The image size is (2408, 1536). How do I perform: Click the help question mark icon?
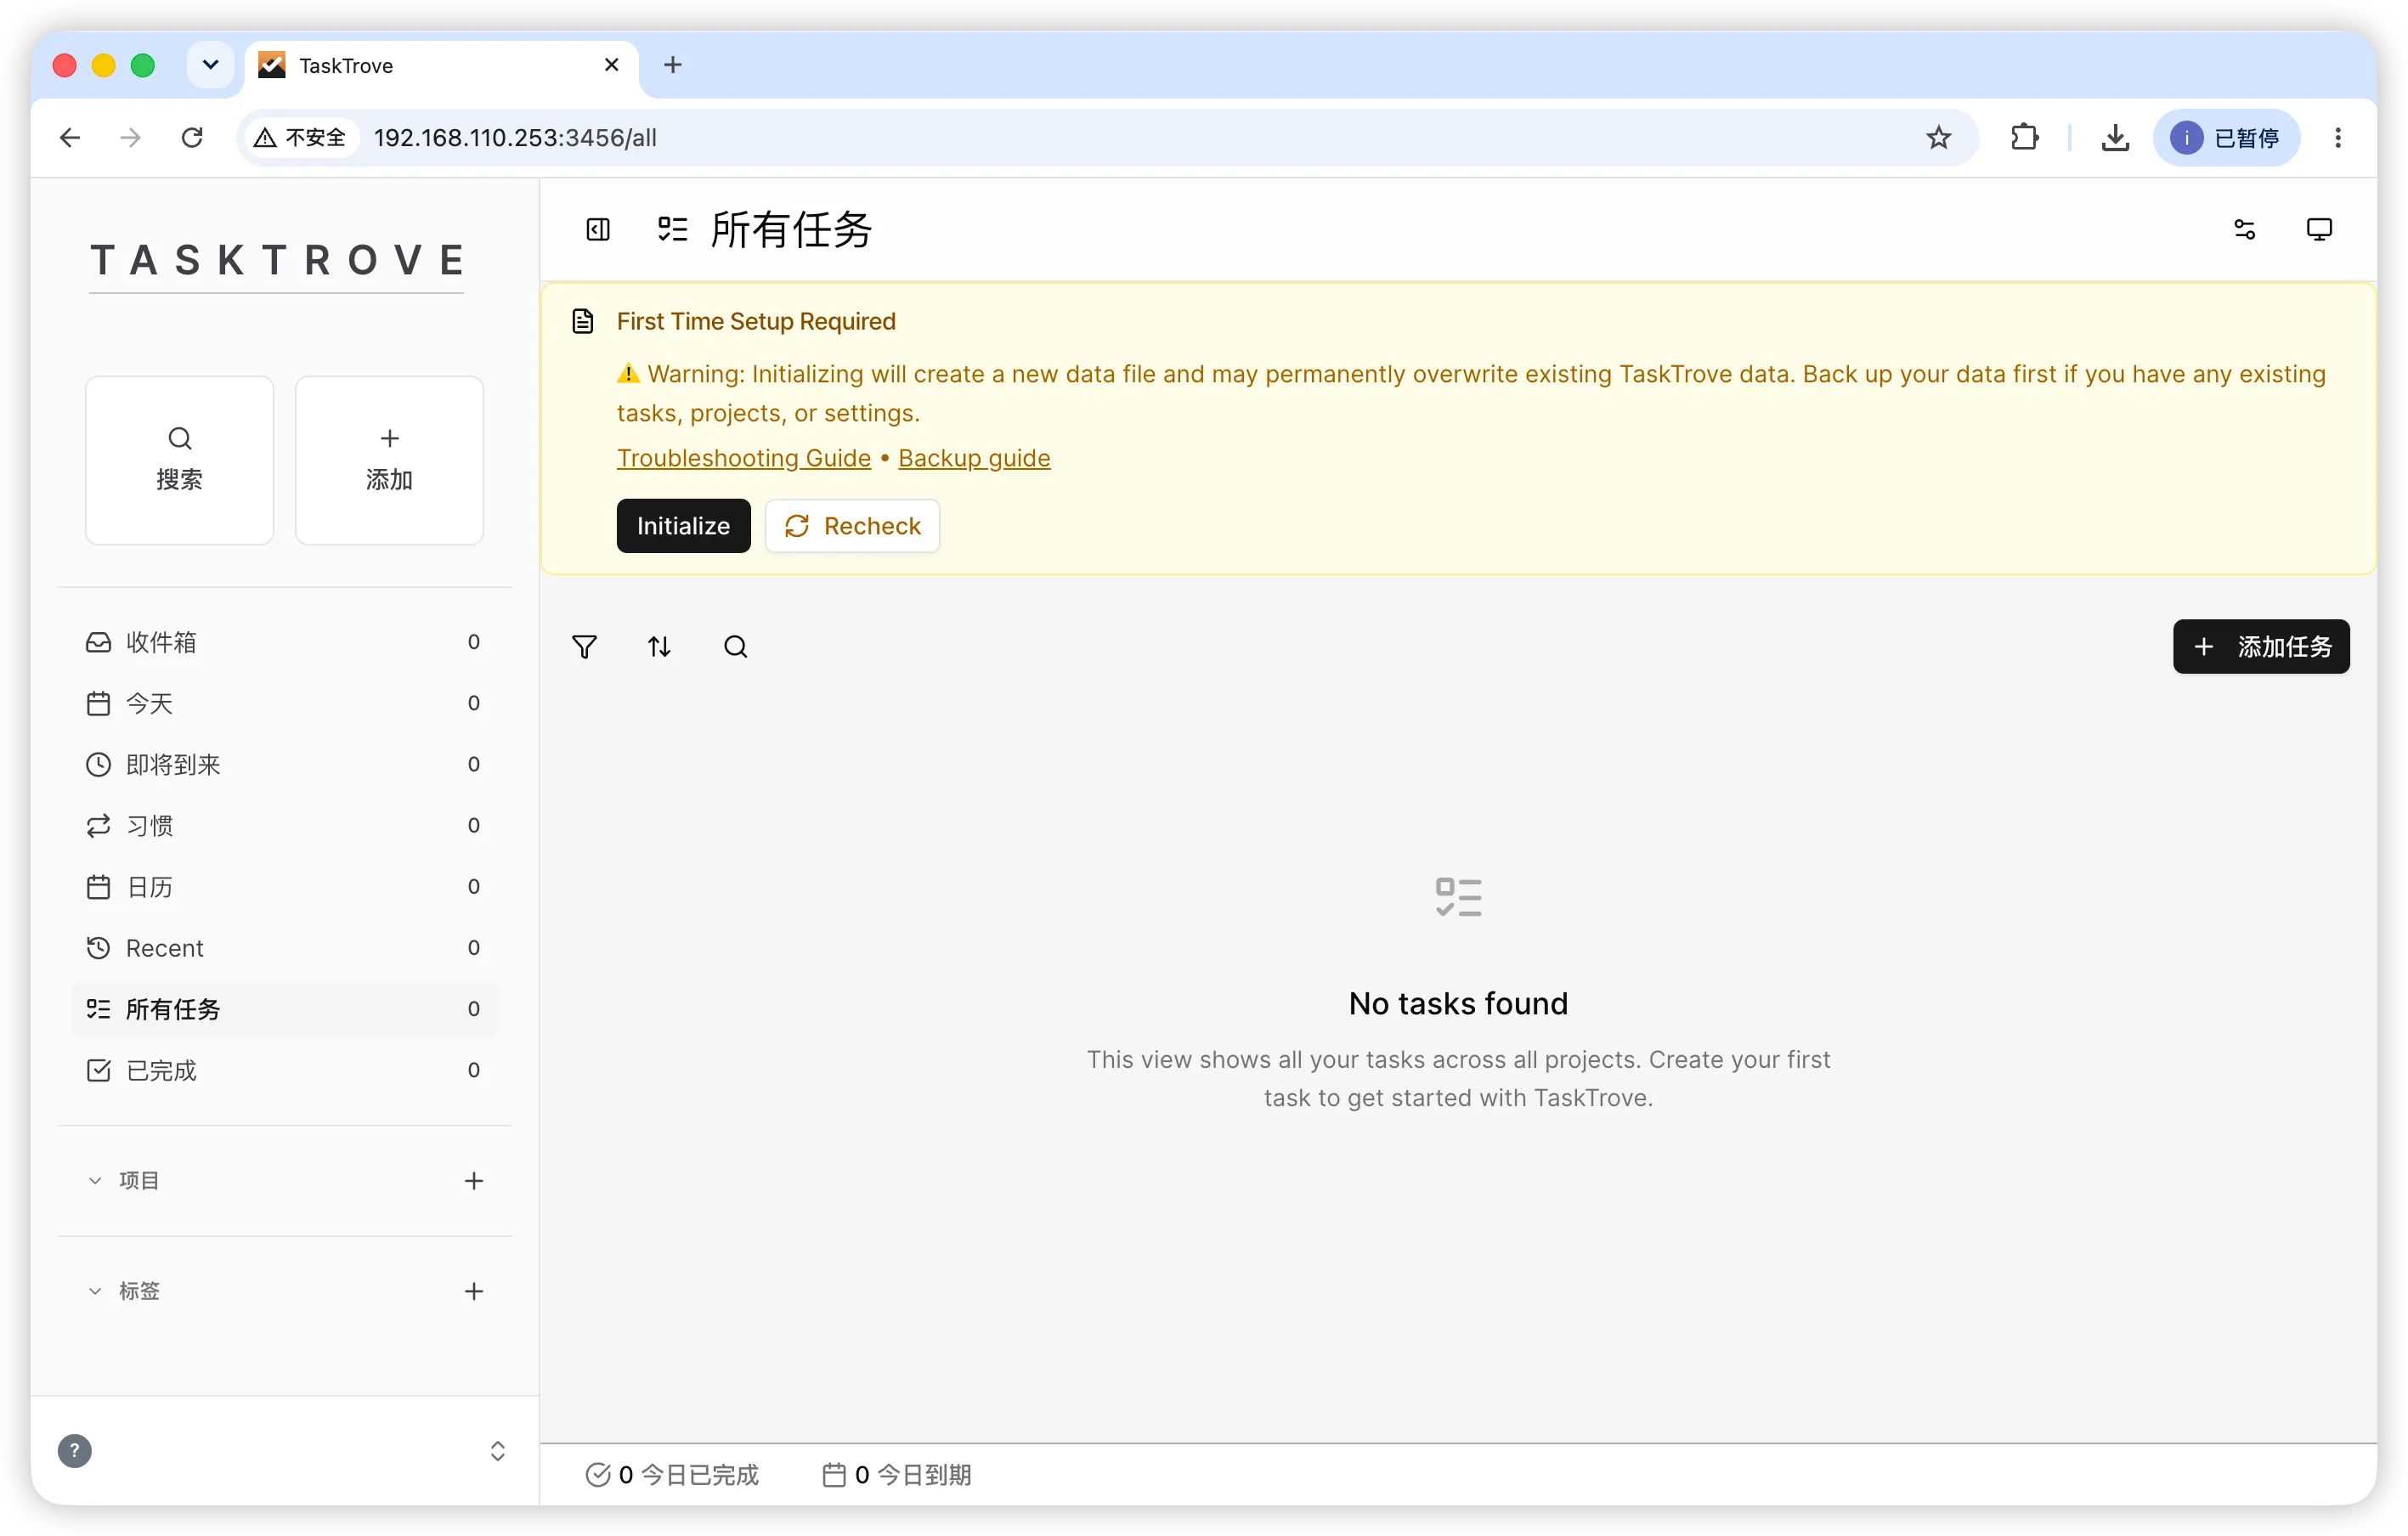tap(75, 1451)
